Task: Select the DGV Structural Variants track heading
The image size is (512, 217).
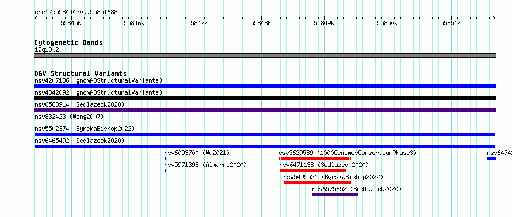Action: [81, 73]
